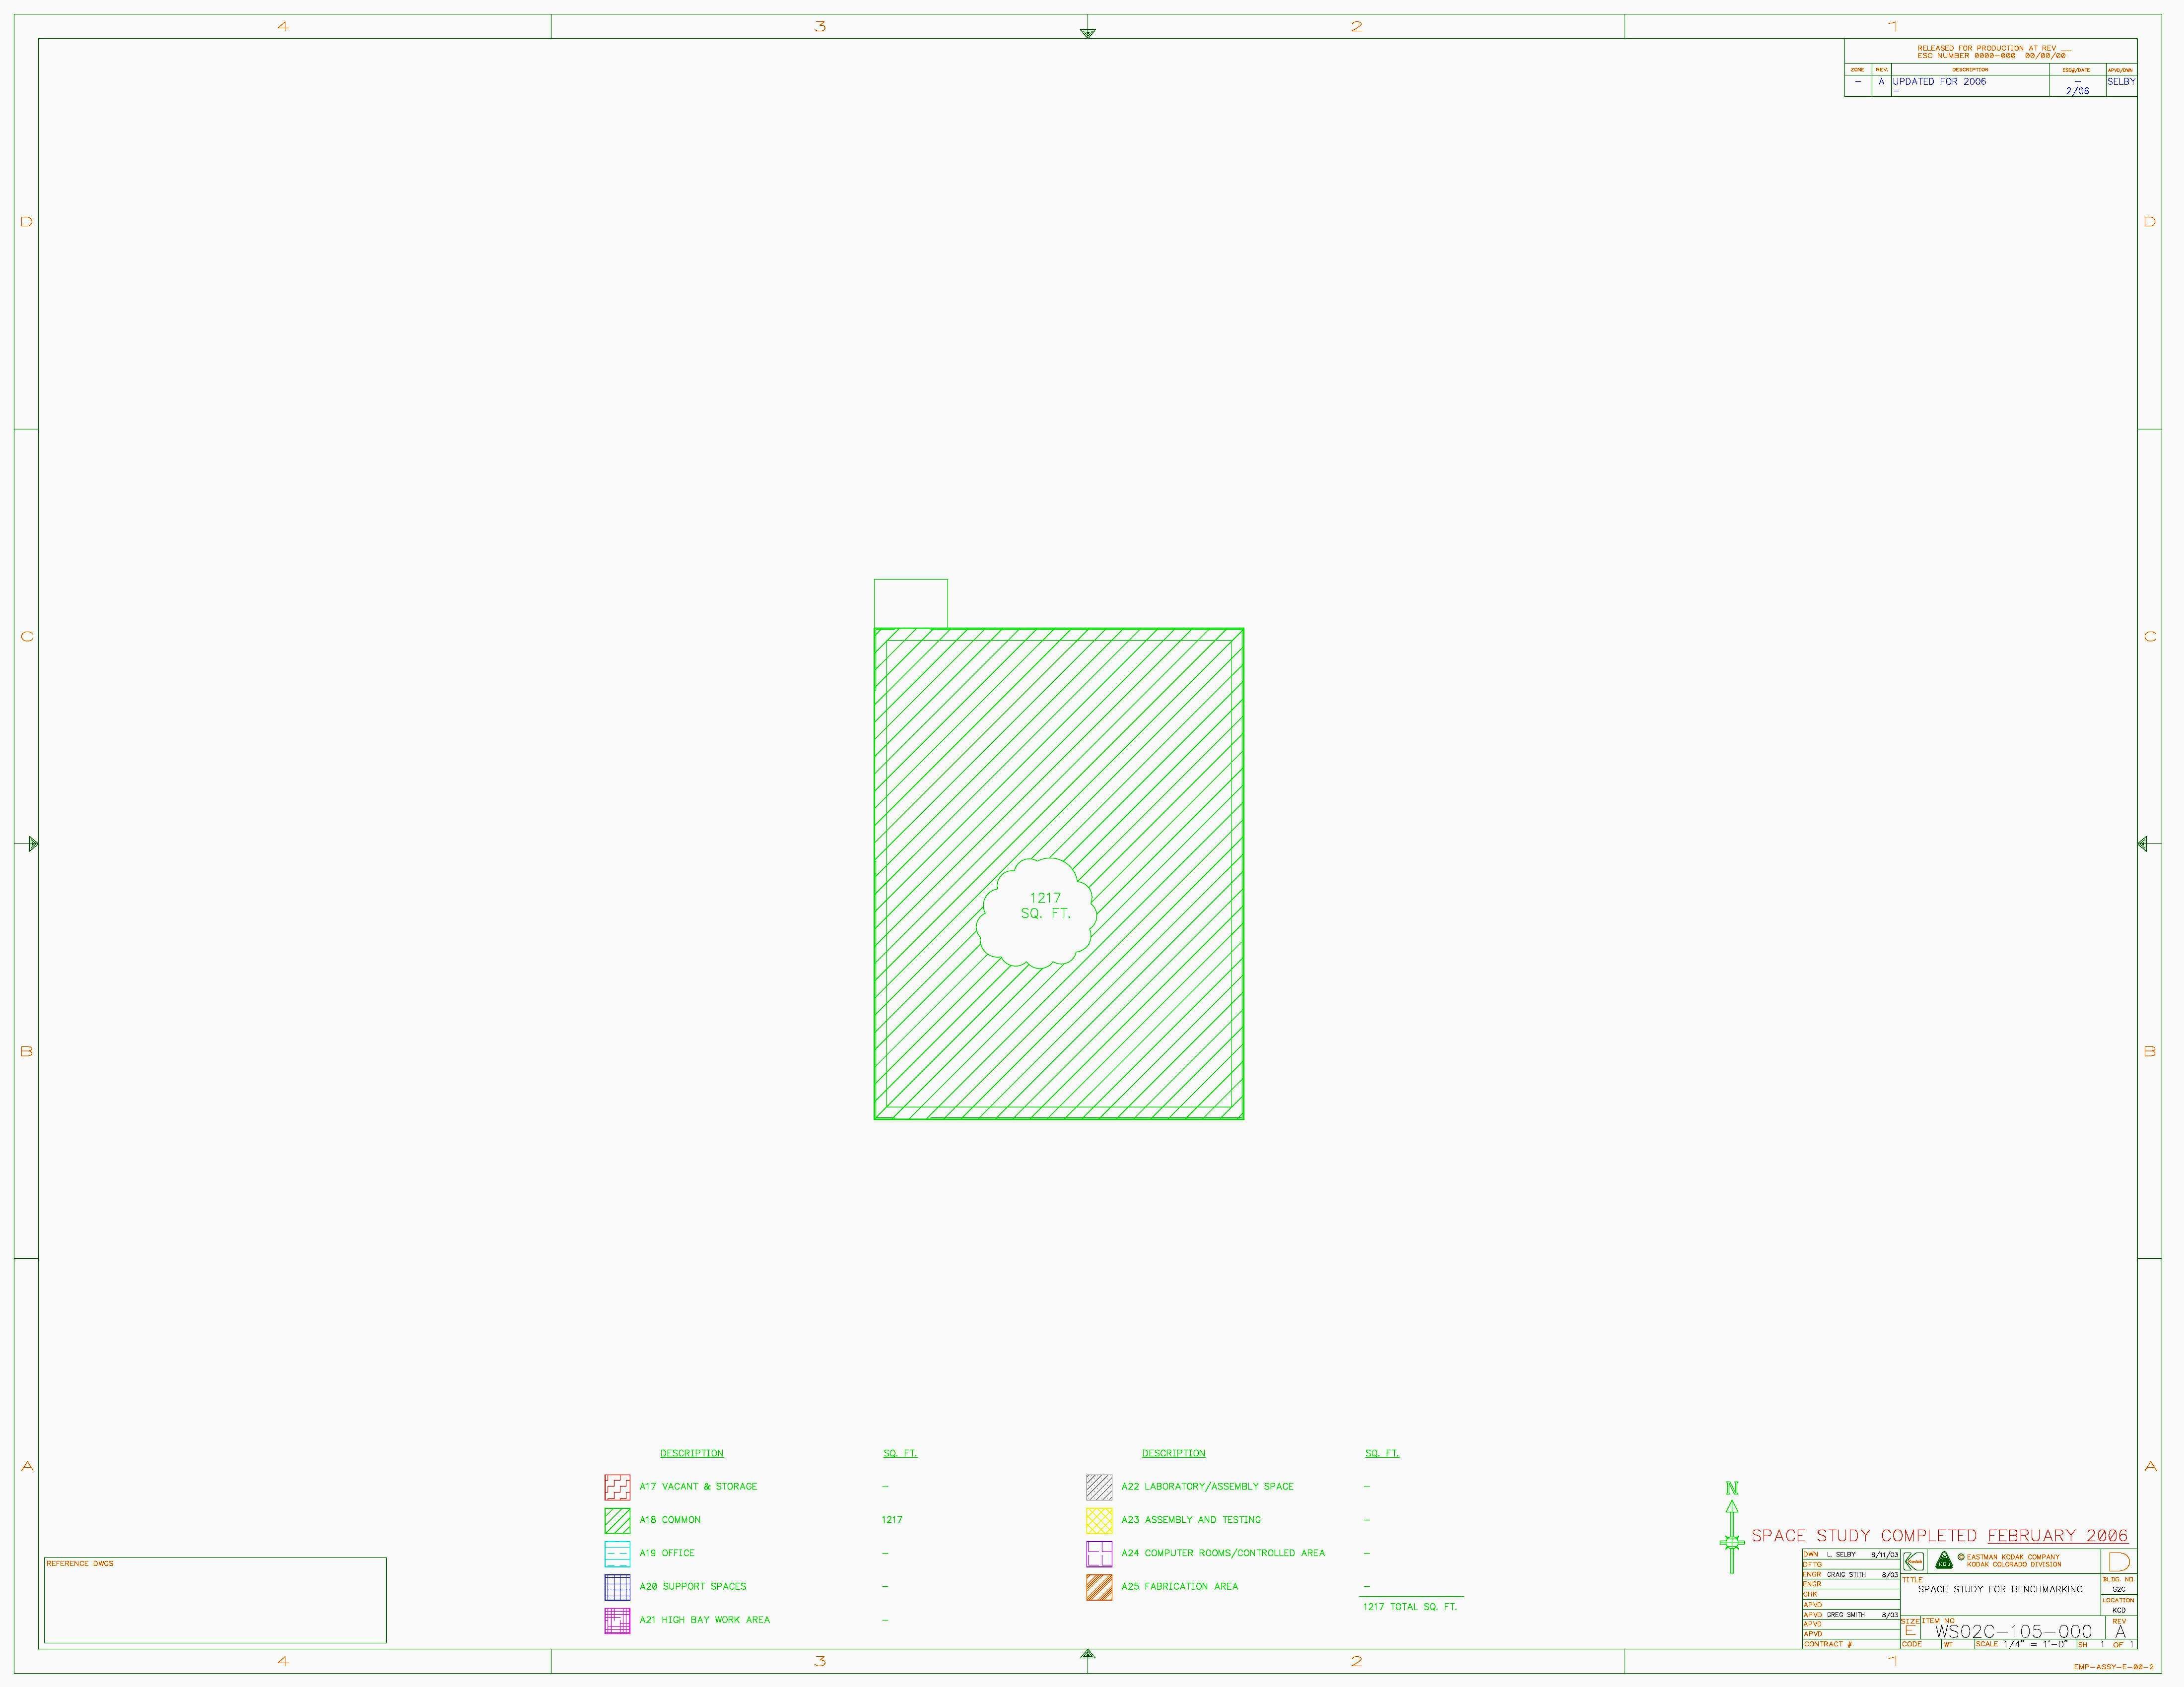
Task: Click the A18 Common green hatch swatch
Action: pyautogui.click(x=617, y=1520)
